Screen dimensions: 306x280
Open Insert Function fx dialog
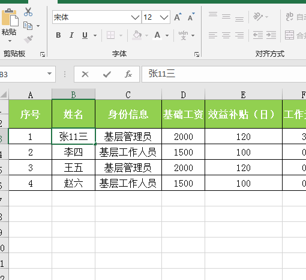[x=128, y=74]
